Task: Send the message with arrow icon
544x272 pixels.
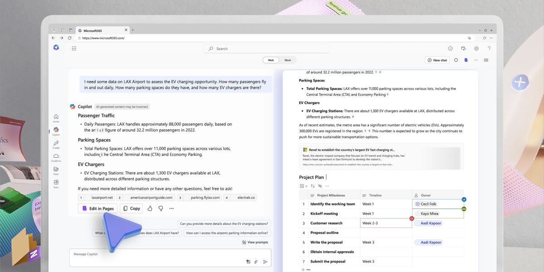Action: pos(265,262)
